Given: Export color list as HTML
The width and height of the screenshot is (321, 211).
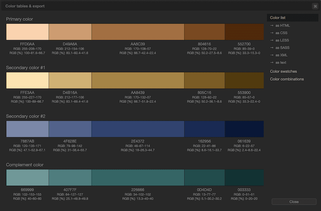Looking at the screenshot, I should point(282,26).
